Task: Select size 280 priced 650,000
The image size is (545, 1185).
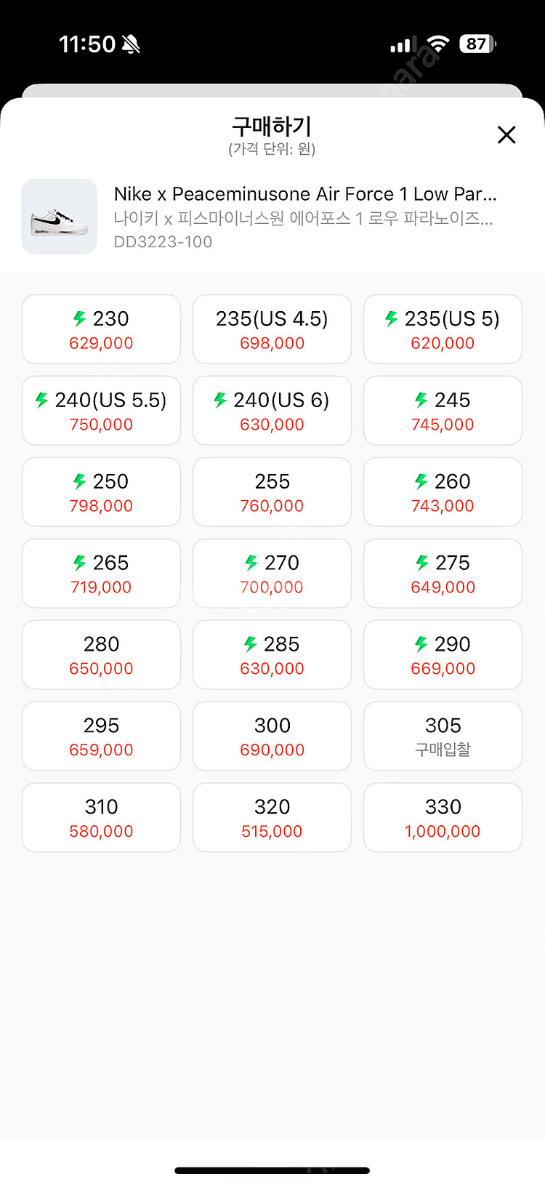Action: pyautogui.click(x=101, y=655)
